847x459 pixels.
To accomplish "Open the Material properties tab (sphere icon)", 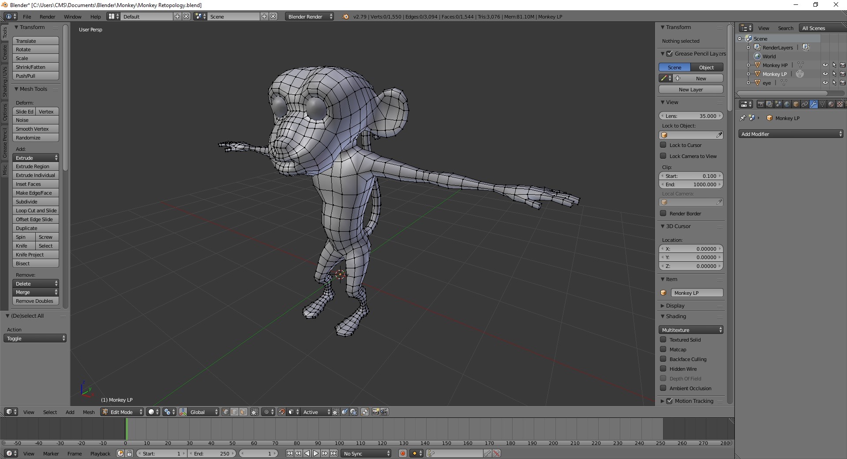I will point(831,104).
